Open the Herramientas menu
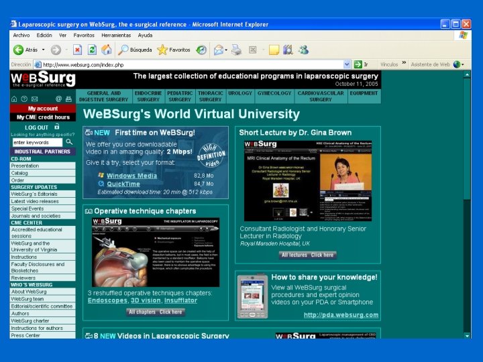This screenshot has height=362, width=483. click(x=116, y=35)
